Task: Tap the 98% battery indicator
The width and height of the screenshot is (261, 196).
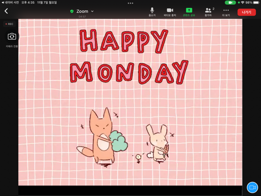Action: [x=252, y=2]
